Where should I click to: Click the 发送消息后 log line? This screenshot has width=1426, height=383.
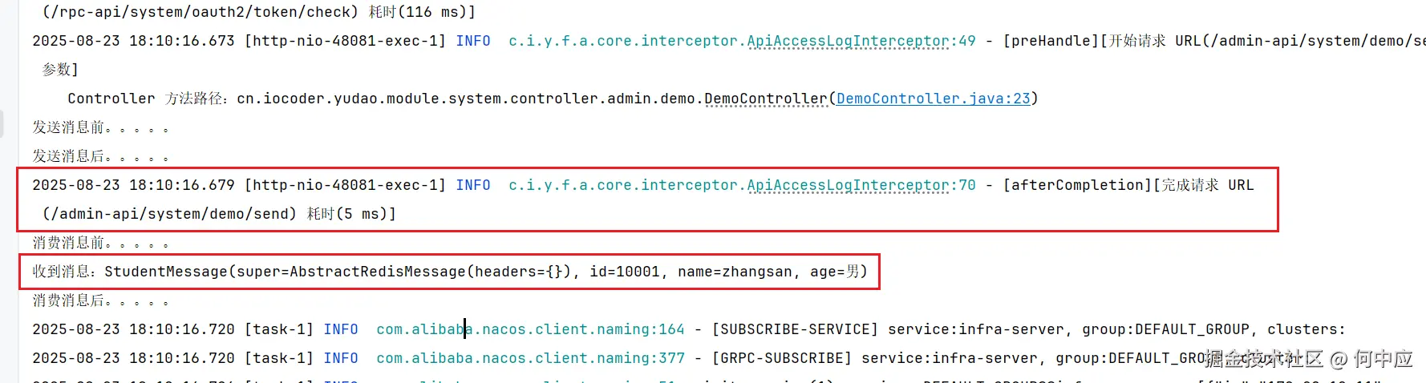[100, 156]
